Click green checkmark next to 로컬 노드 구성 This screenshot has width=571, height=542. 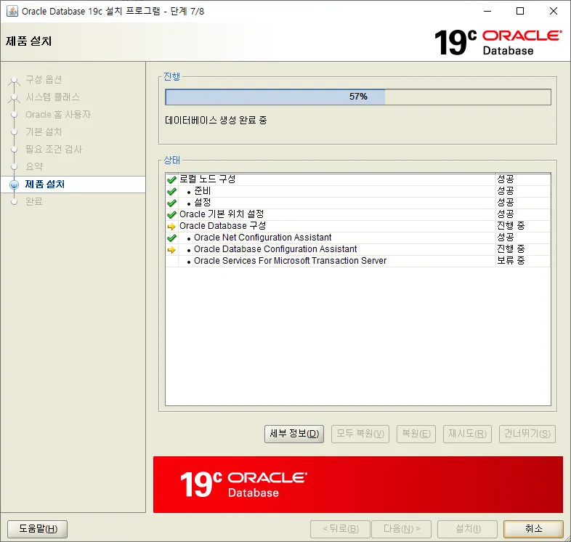tap(171, 179)
